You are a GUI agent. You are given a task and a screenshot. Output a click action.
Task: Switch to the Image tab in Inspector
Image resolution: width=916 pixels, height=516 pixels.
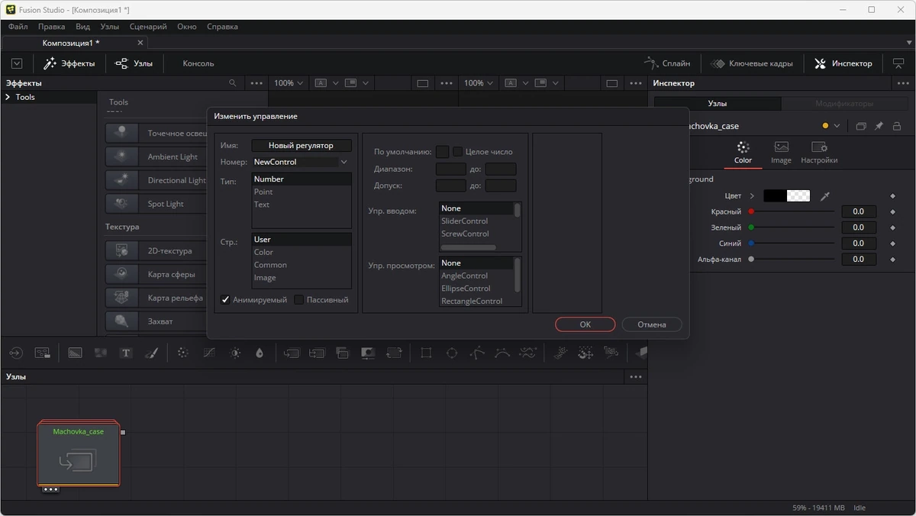click(x=781, y=152)
